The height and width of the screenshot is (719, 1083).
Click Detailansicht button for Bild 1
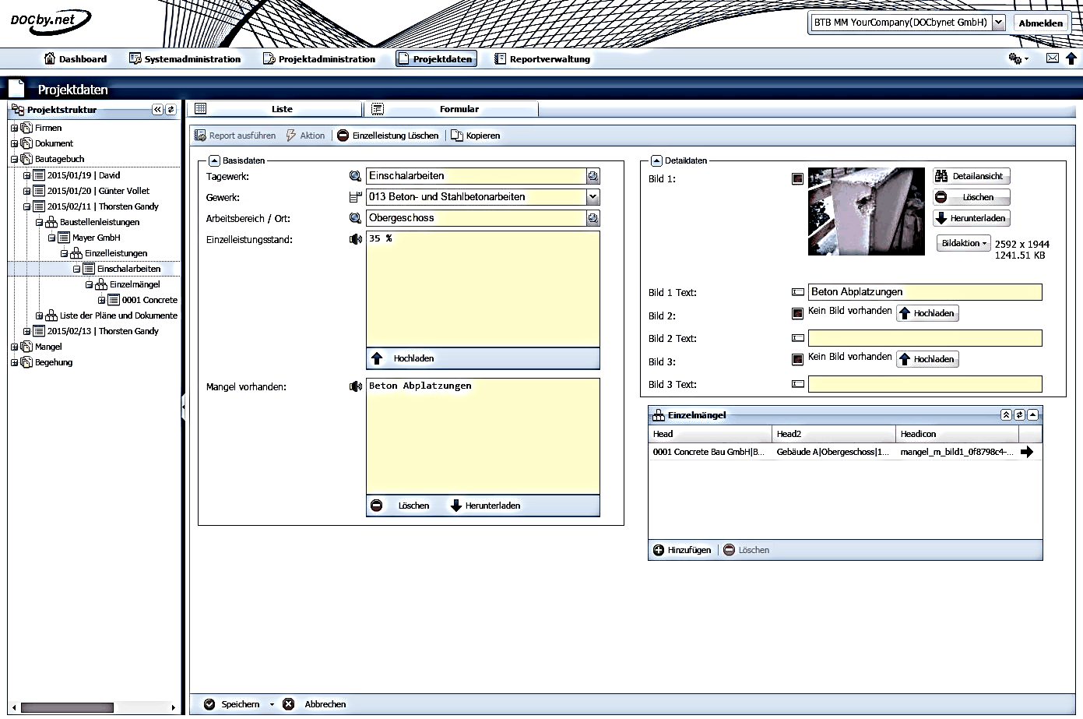point(971,176)
